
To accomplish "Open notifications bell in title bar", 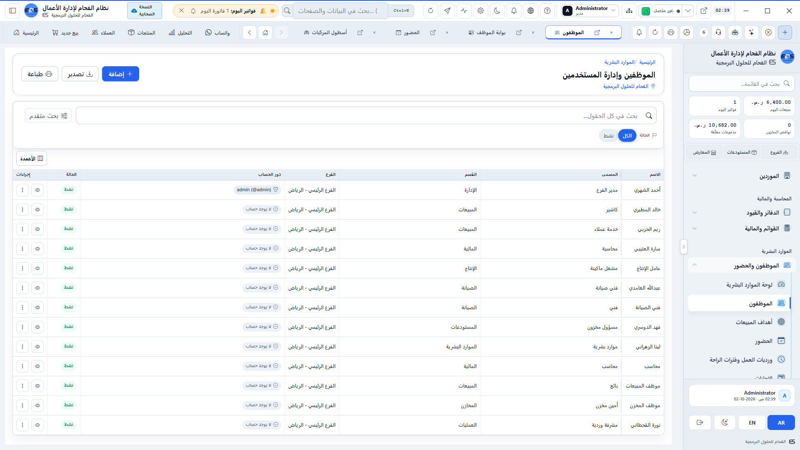I will click(x=514, y=11).
